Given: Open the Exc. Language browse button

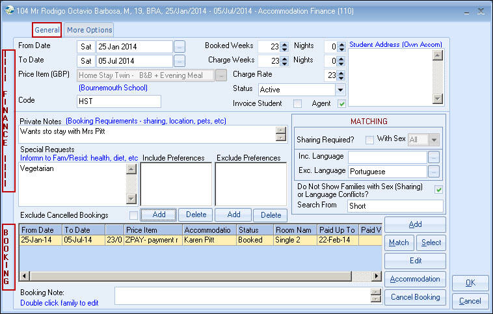Looking at the screenshot, I should coord(434,172).
